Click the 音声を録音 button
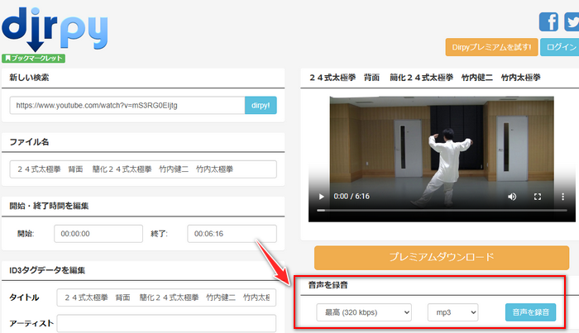This screenshot has width=579, height=333. pos(529,312)
